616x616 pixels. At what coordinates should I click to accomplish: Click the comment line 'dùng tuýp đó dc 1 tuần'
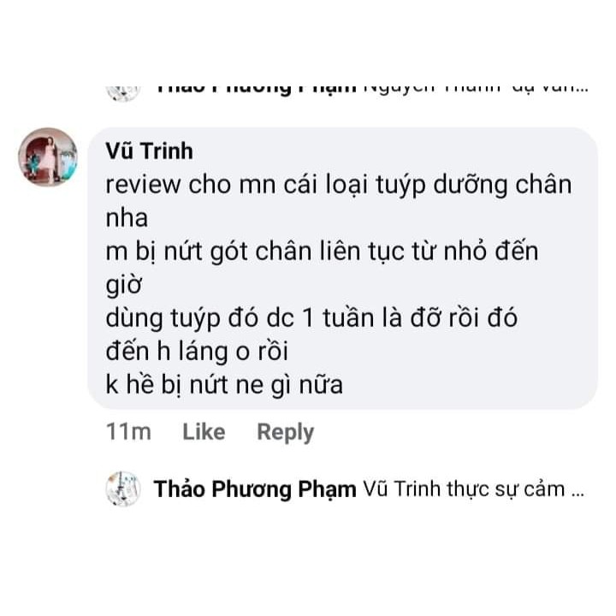tap(311, 318)
